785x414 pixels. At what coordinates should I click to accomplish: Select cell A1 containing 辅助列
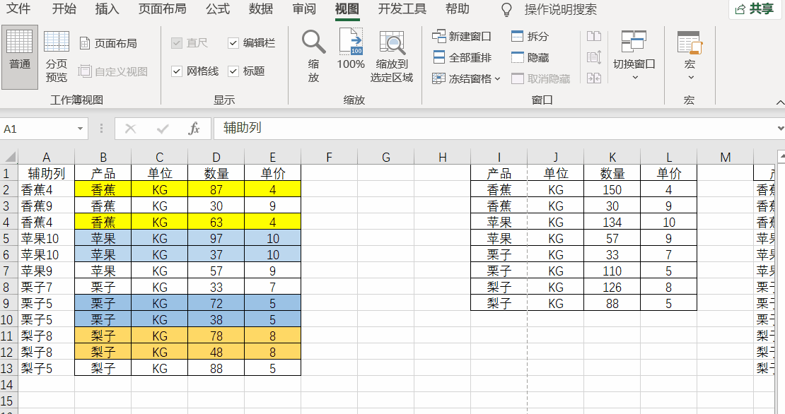click(46, 173)
